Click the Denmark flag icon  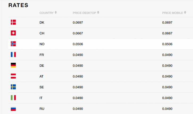coord(13,22)
